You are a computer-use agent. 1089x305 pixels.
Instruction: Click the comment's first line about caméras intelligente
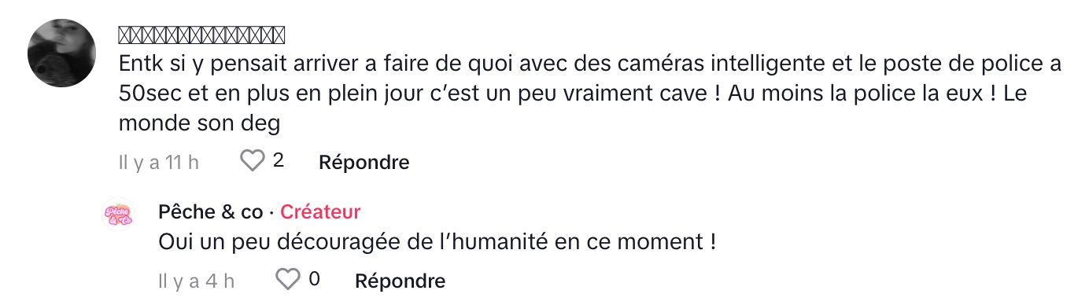tap(590, 63)
